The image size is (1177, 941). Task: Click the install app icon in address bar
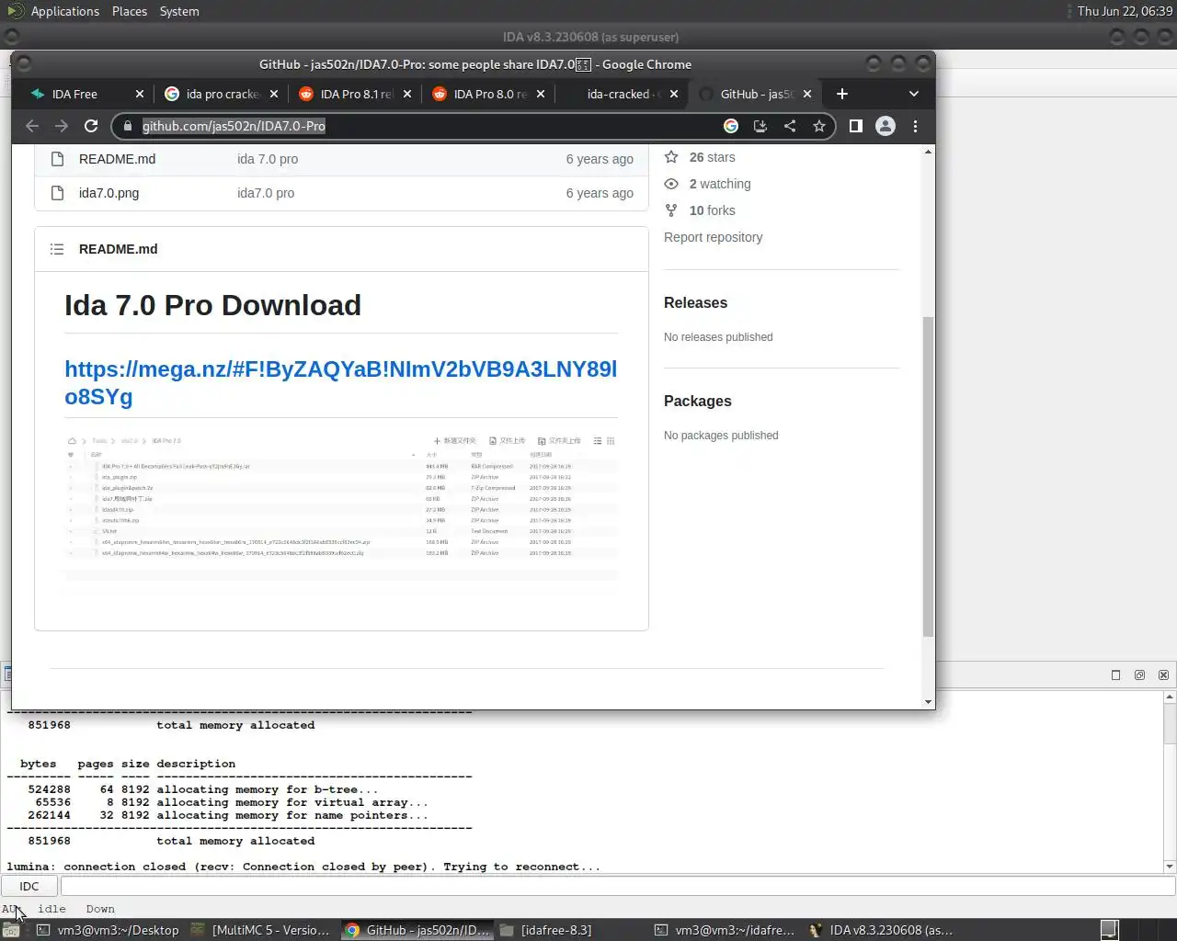pyautogui.click(x=760, y=126)
